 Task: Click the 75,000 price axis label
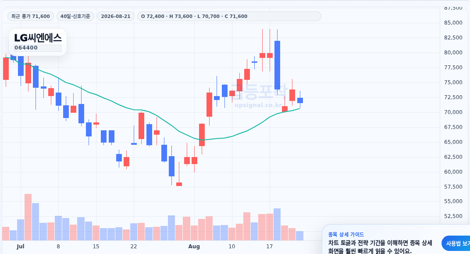[x=453, y=82]
